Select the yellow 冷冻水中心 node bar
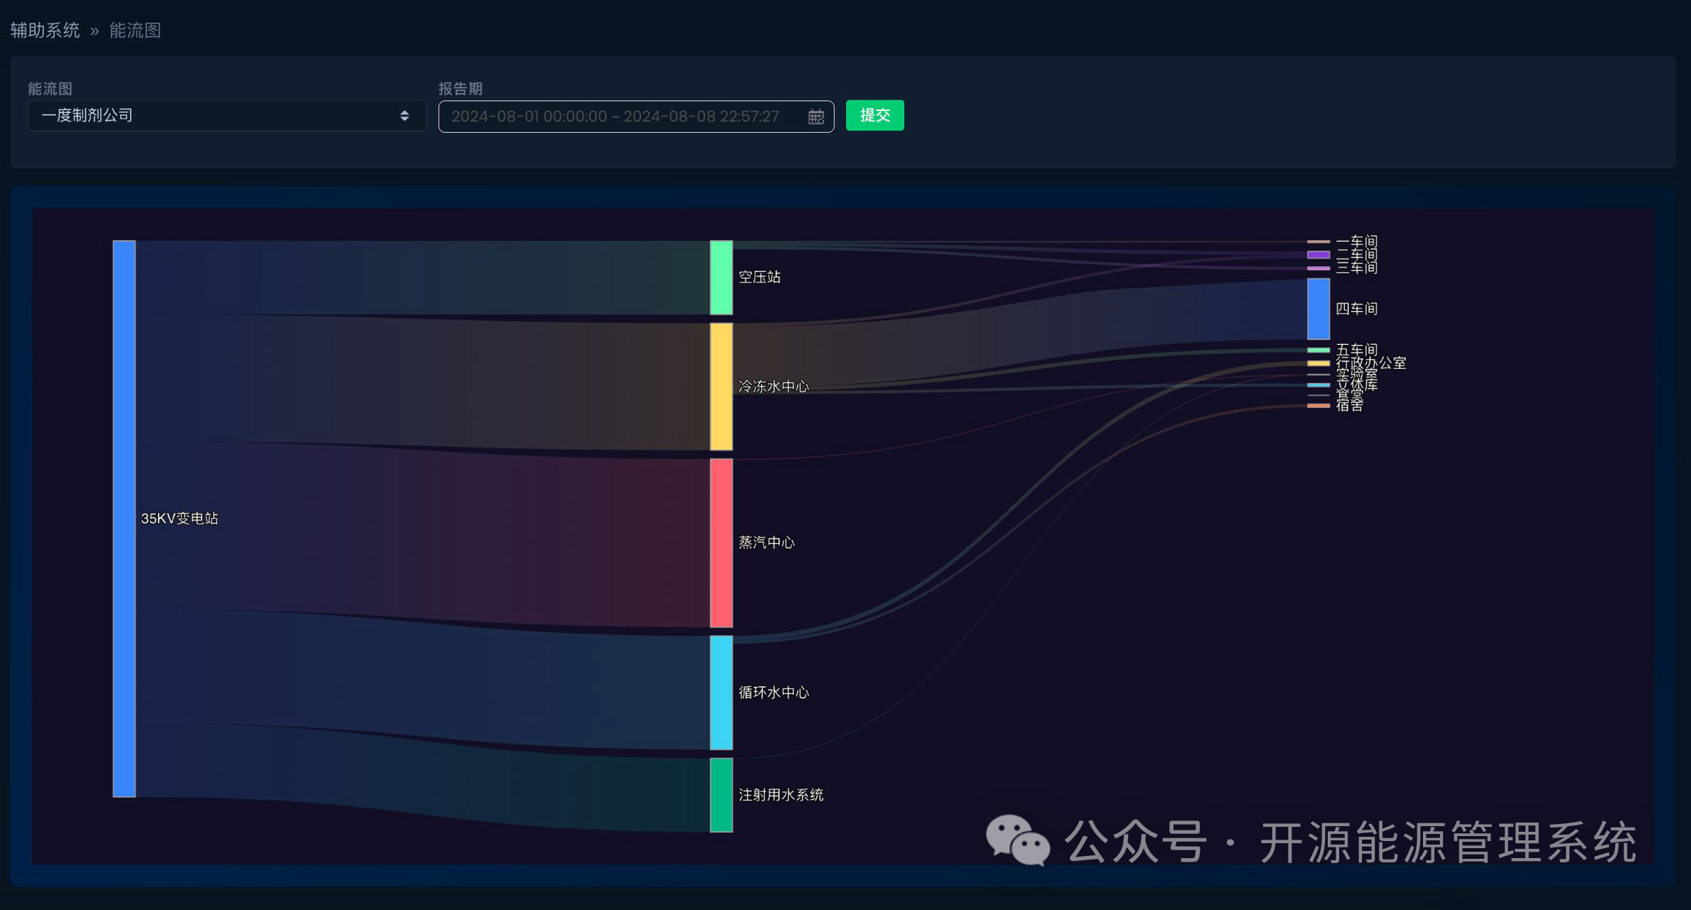 [x=721, y=386]
